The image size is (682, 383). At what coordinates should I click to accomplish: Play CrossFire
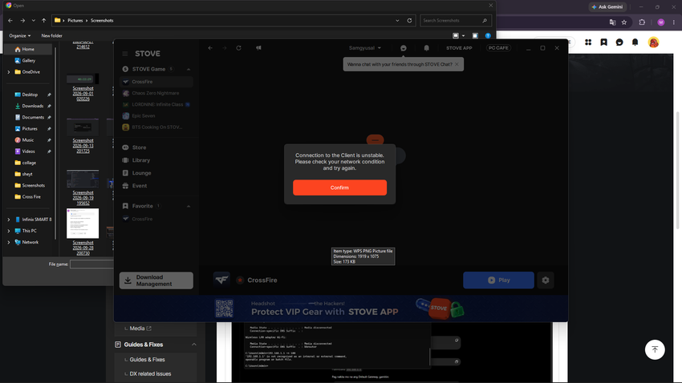[498, 280]
